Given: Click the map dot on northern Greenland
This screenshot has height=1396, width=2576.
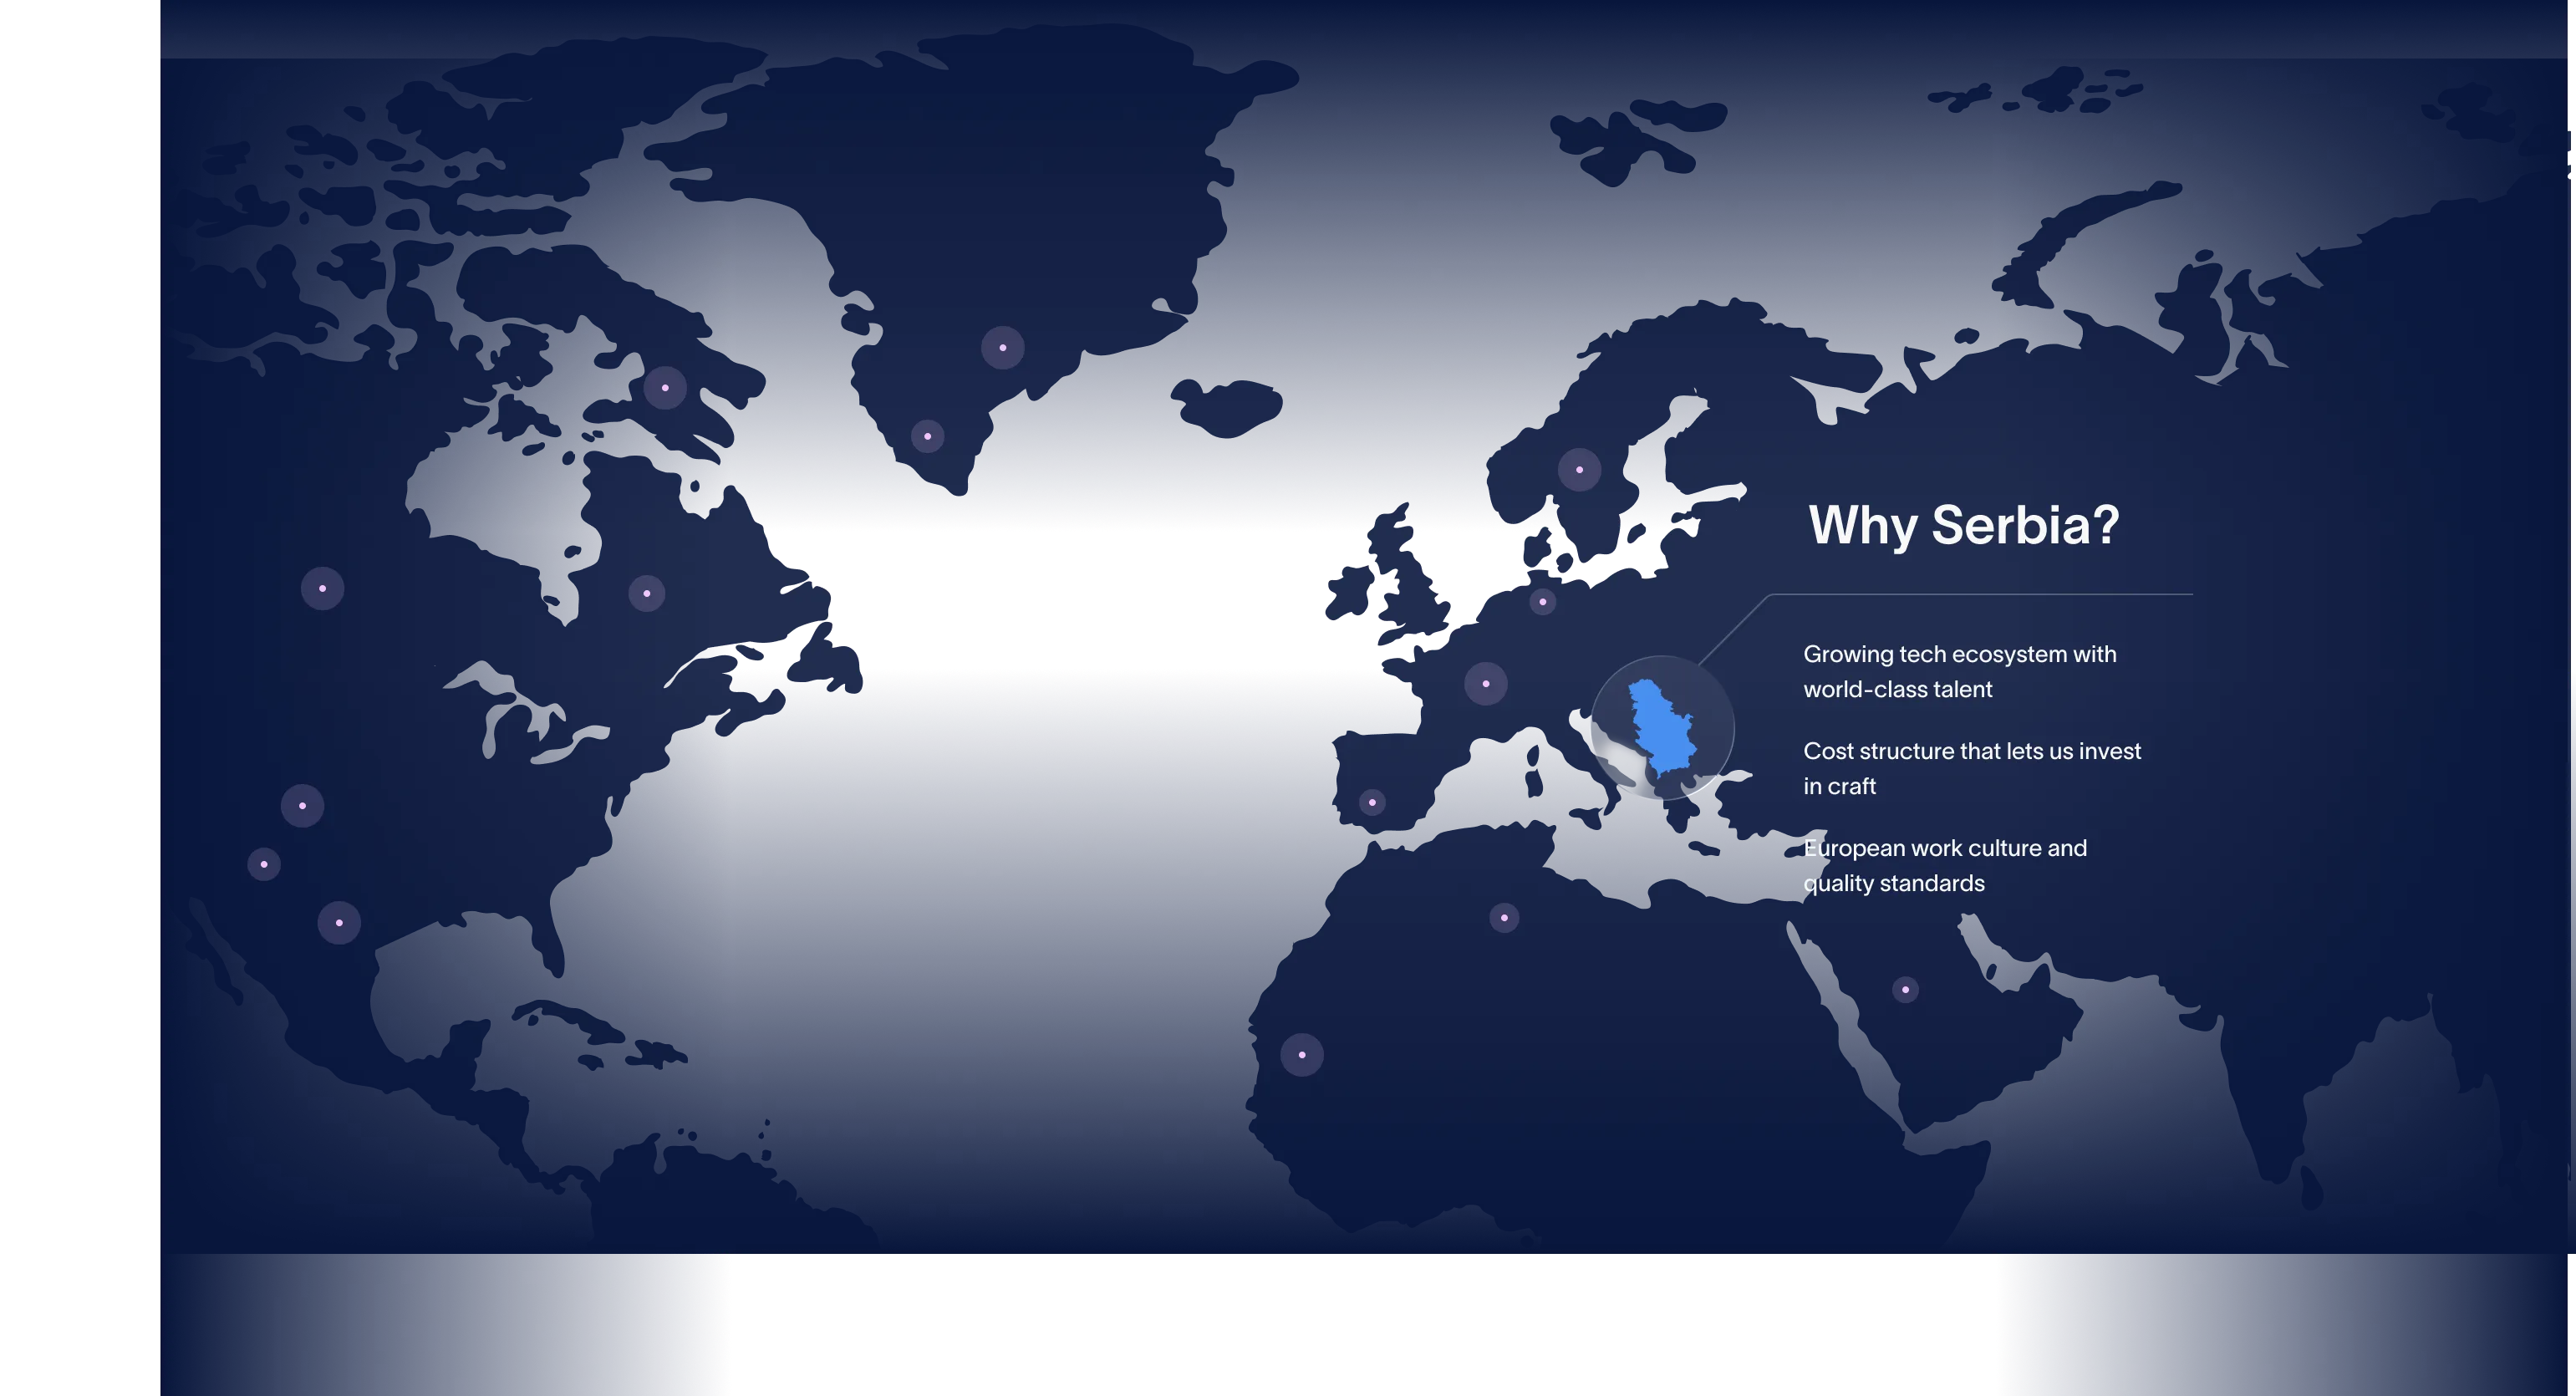Looking at the screenshot, I should (x=1002, y=348).
